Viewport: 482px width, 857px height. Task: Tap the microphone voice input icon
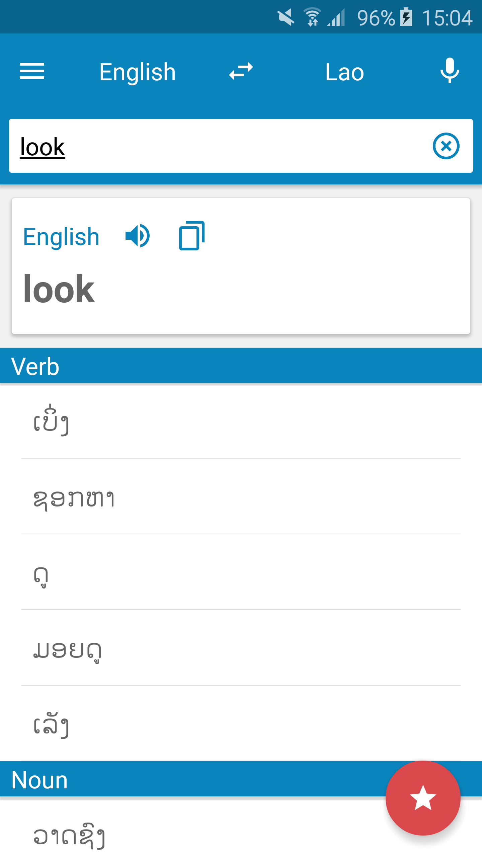pyautogui.click(x=450, y=71)
